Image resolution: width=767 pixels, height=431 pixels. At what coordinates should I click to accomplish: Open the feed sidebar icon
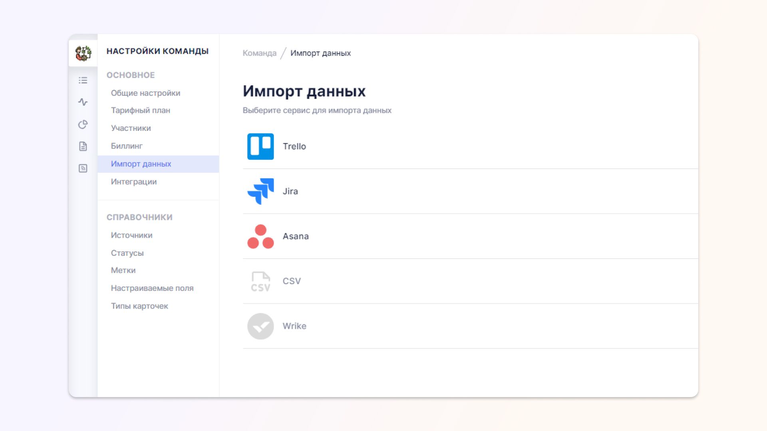pos(83,168)
